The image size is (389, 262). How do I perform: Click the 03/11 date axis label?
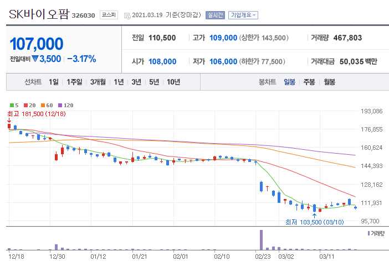click(327, 256)
